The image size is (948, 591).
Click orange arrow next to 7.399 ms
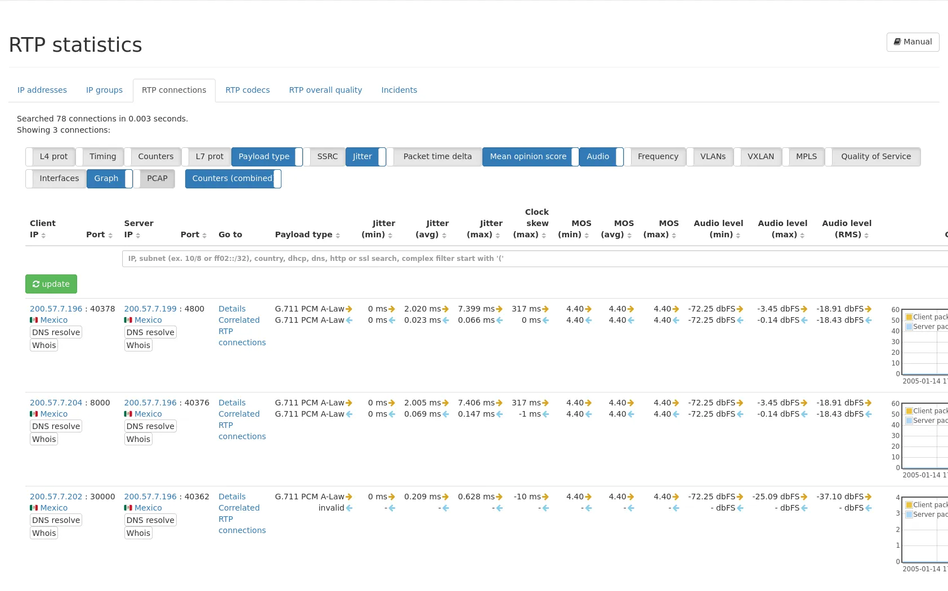click(499, 309)
